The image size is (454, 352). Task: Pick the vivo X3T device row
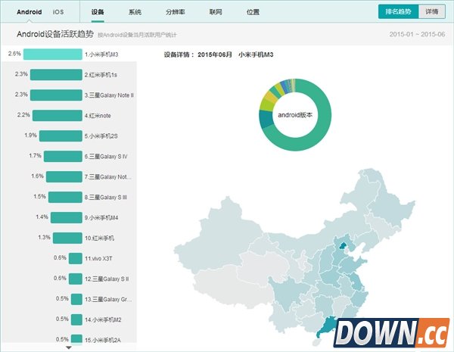click(x=76, y=258)
